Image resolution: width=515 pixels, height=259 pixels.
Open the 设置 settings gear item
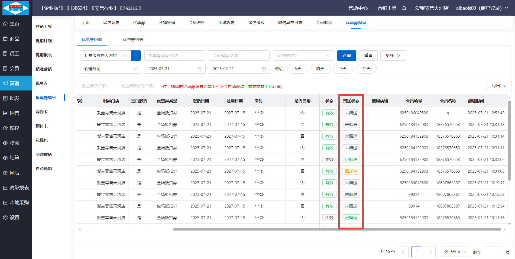14,217
